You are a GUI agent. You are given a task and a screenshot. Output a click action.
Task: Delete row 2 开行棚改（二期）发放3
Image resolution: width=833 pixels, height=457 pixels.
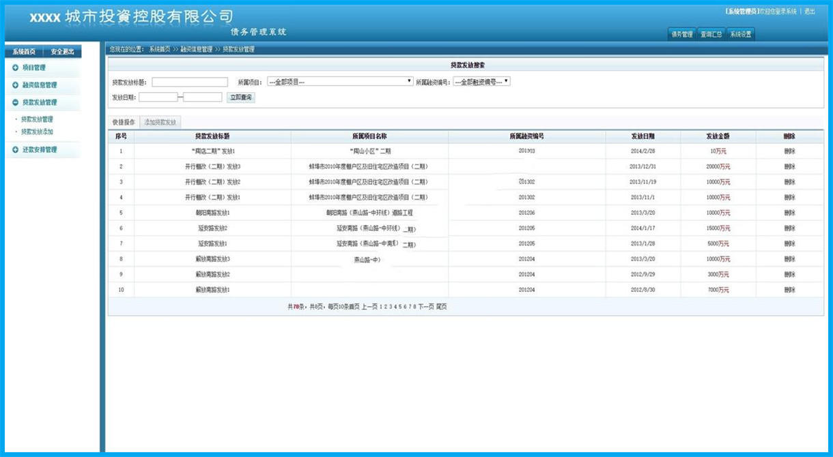tap(789, 166)
